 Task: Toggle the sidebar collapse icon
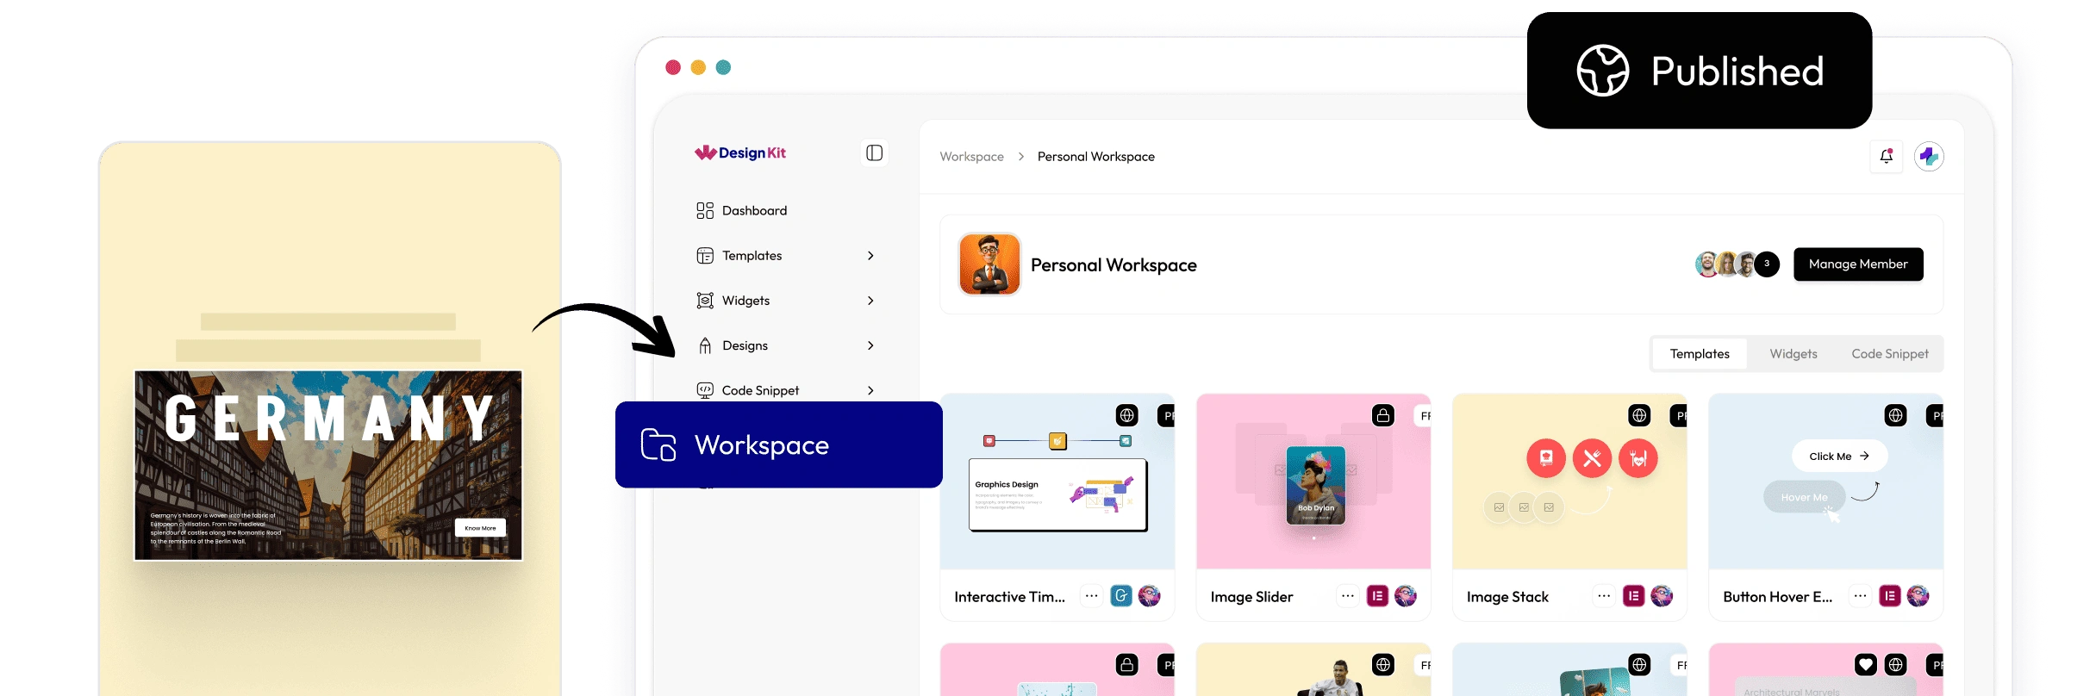(x=874, y=153)
